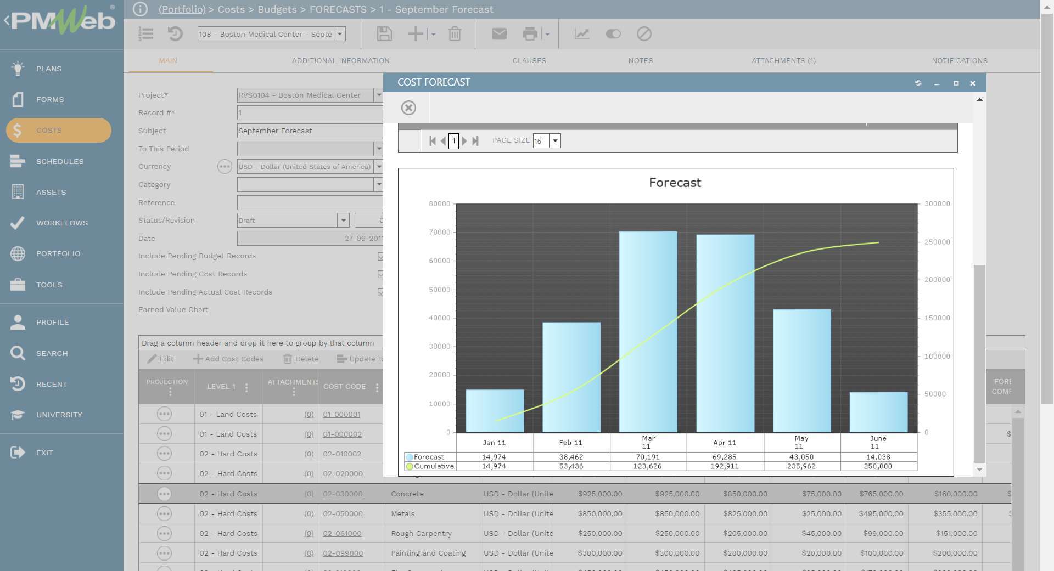Image resolution: width=1054 pixels, height=571 pixels.
Task: Go to last page in the pager
Action: click(475, 141)
